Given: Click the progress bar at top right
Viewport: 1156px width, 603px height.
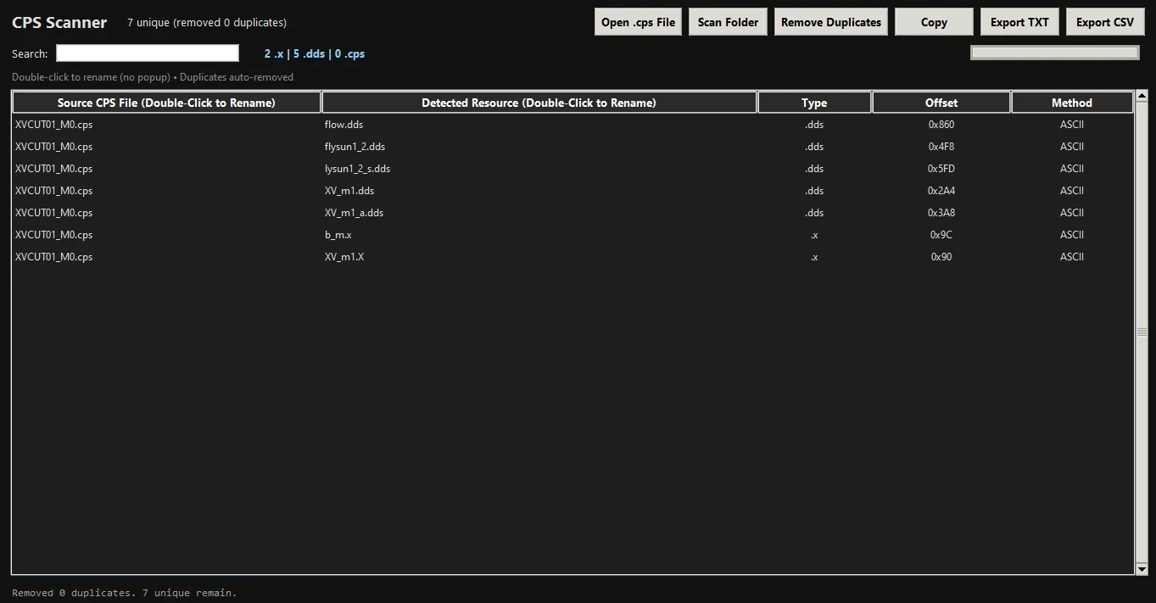Looking at the screenshot, I should [1055, 53].
